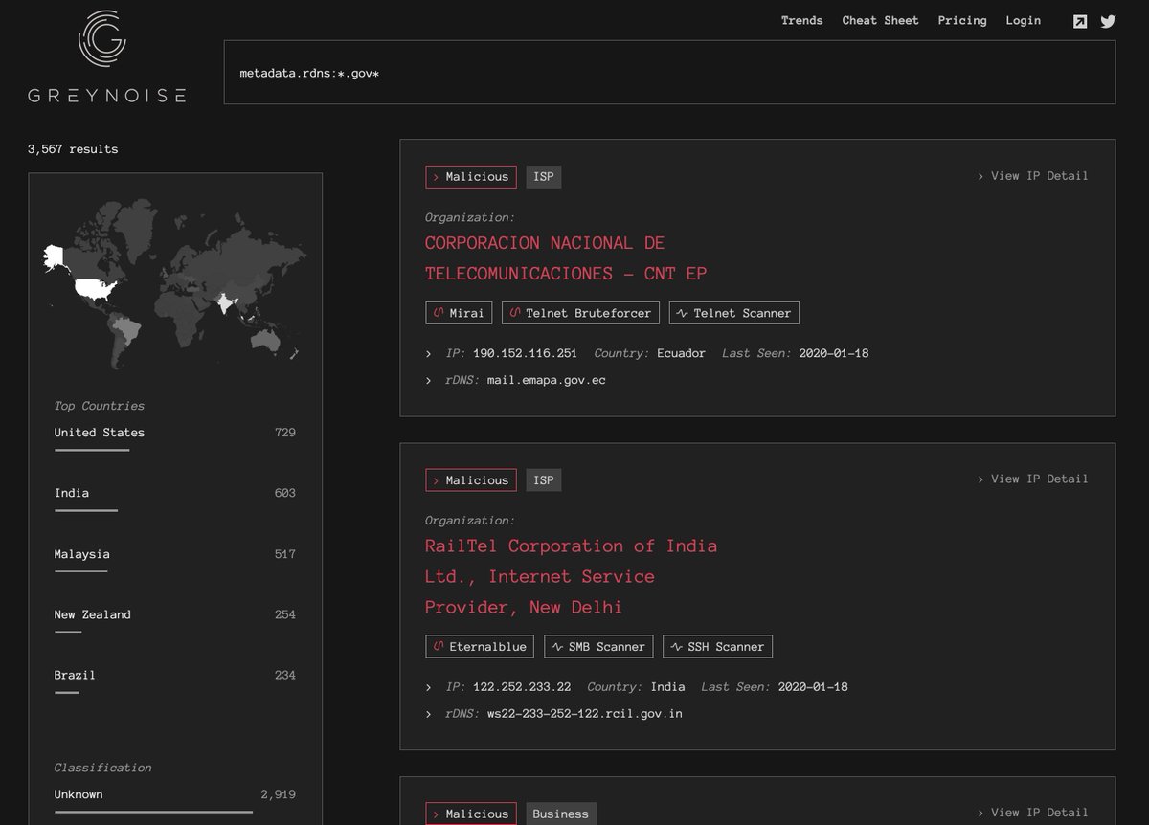Click Last Seen date on RailTel result
This screenshot has width=1149, height=825.
point(813,687)
